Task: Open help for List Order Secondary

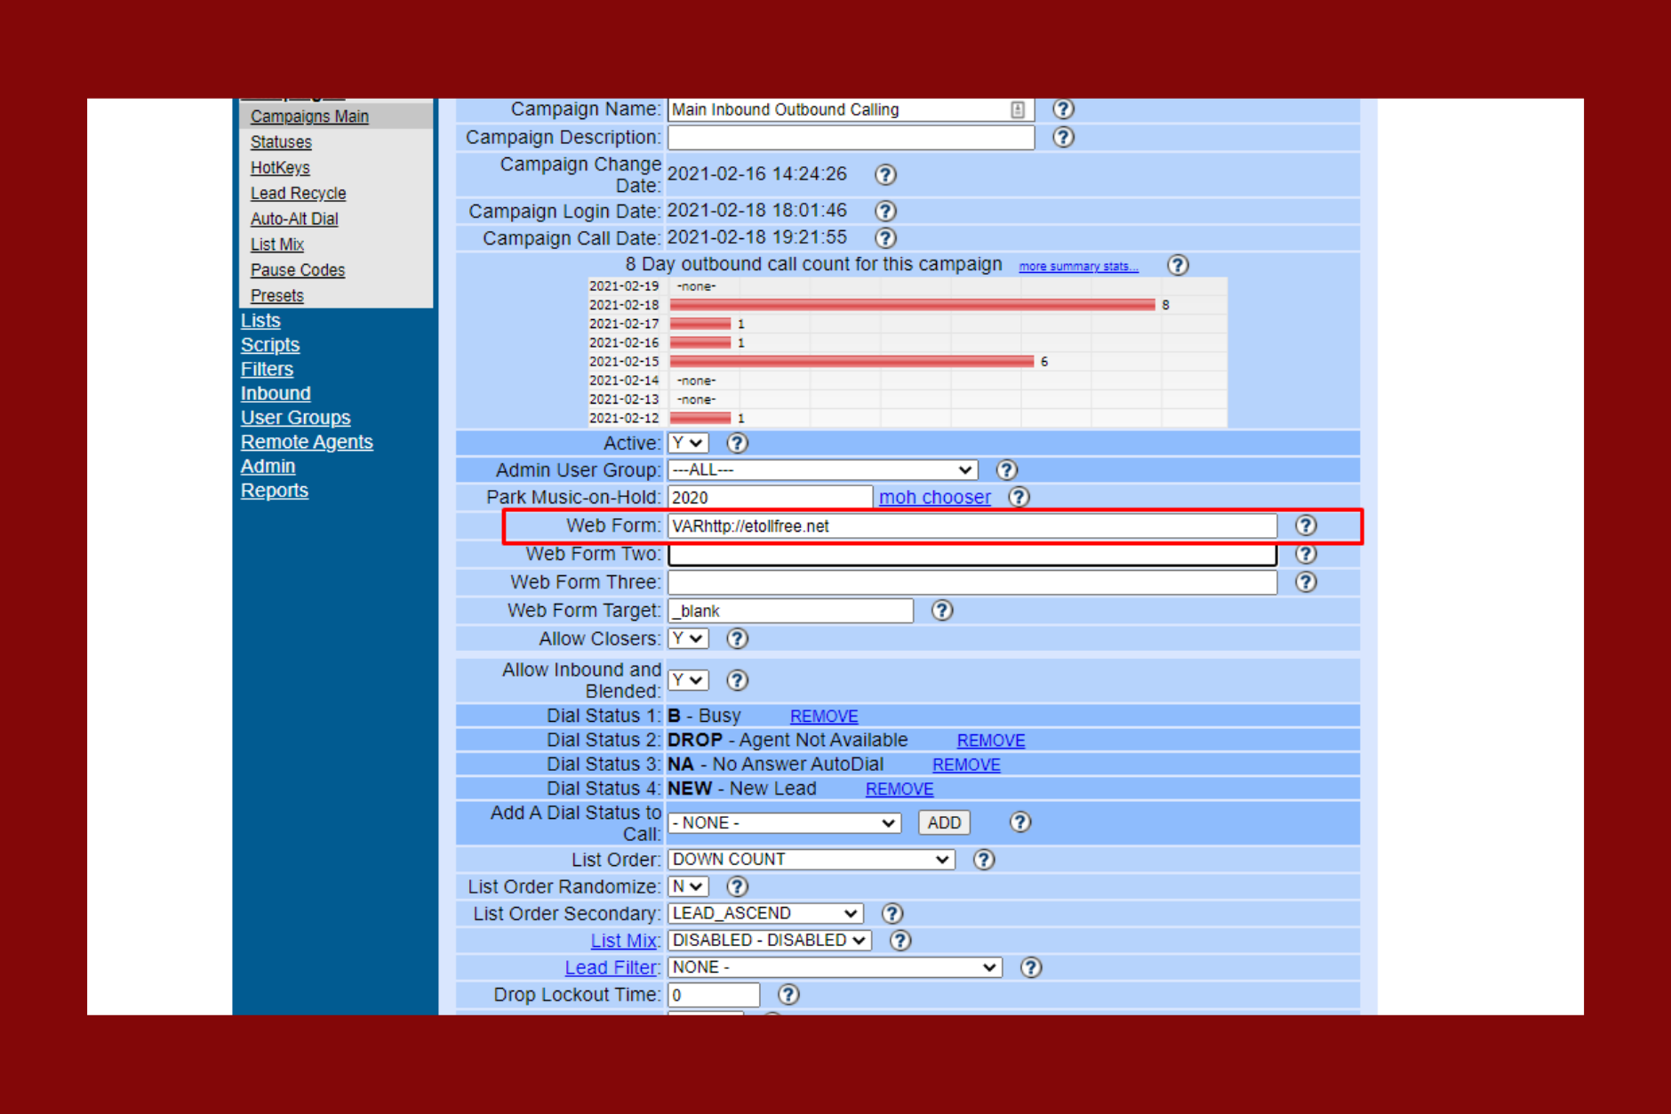Action: [891, 913]
